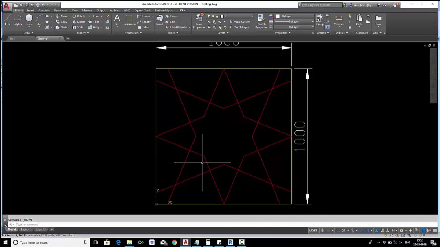Viewport: 440px width, 247px height.
Task: Open a new drawing tab with plus
Action: tap(68, 38)
